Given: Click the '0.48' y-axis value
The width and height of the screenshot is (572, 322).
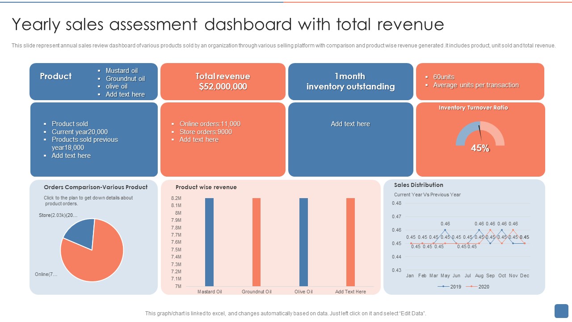Looking at the screenshot, I should 396,203.
